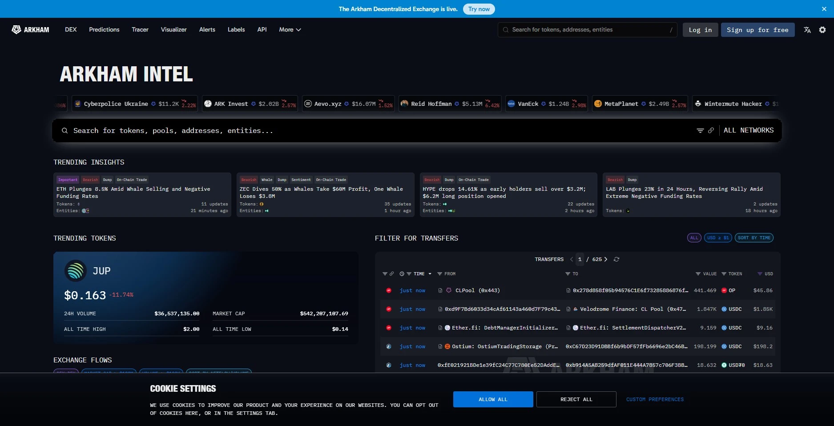Screen dimensions: 834x426
Task: Open the DEX nav item
Action: [x=71, y=30]
